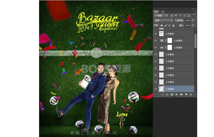
Task: Click the mask link chain on the levels layer
Action: coord(166,47)
